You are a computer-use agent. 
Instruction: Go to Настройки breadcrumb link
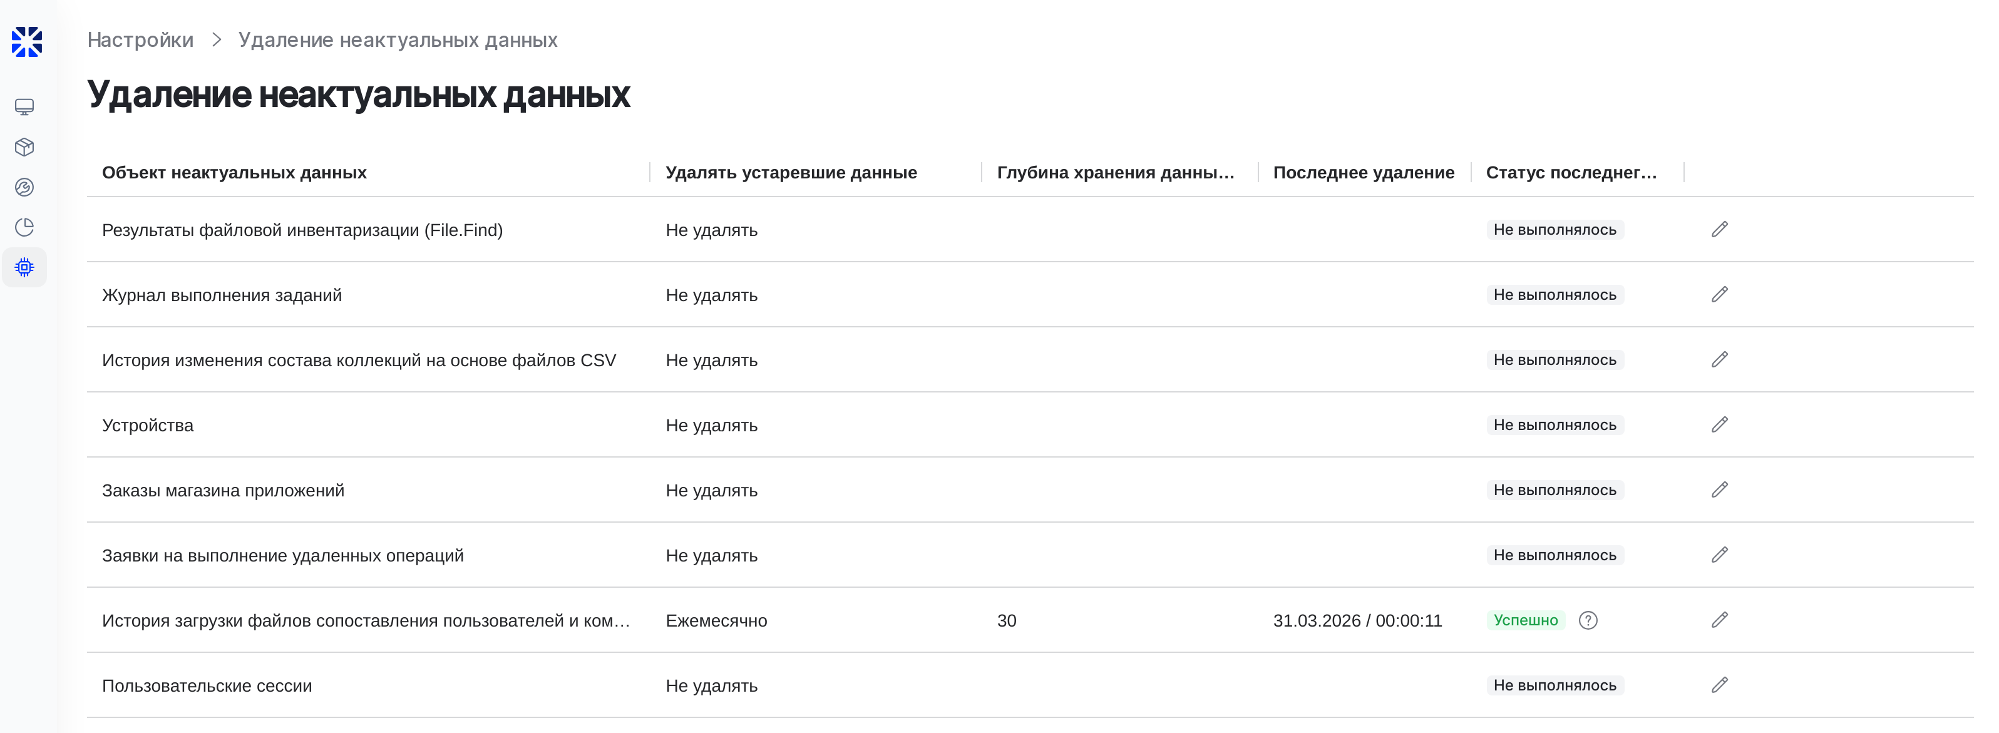coord(140,40)
